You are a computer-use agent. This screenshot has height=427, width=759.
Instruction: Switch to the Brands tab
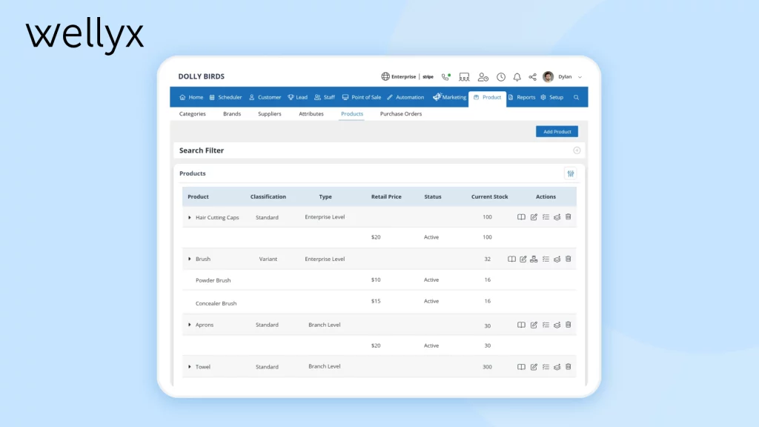tap(232, 113)
